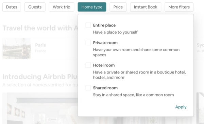Click the Hotel room label text
Viewport: 204px width, 124px height.
(x=104, y=65)
